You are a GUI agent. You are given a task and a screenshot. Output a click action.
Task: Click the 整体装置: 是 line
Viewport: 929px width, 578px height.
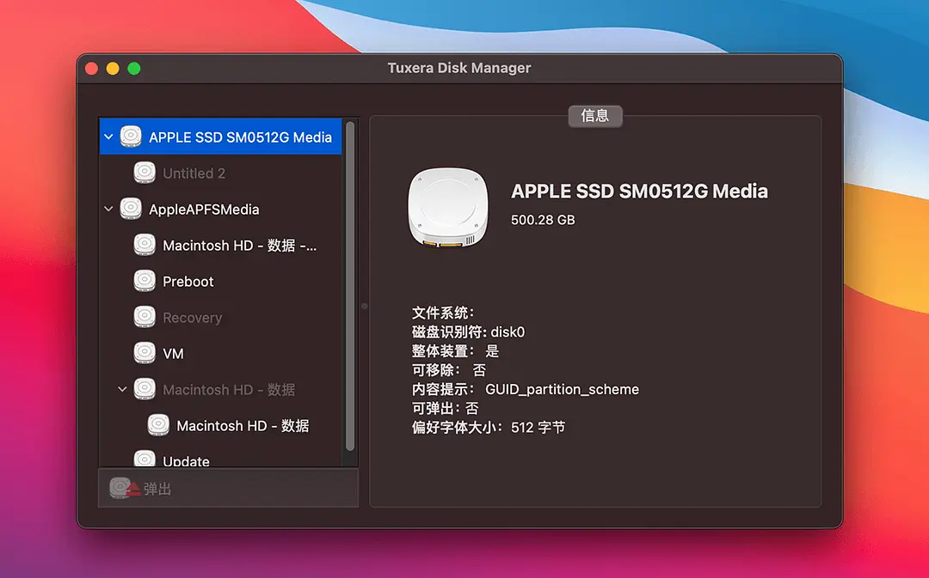[x=455, y=350]
